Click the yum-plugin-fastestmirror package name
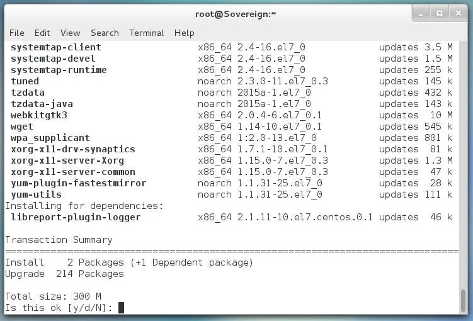The width and height of the screenshot is (473, 321). click(x=78, y=183)
